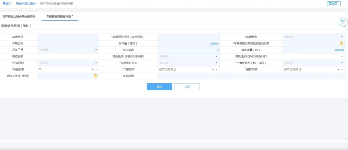The height and width of the screenshot is (150, 348).
Task: Clear the 申报期限 selected value
Action: tap(213, 69)
